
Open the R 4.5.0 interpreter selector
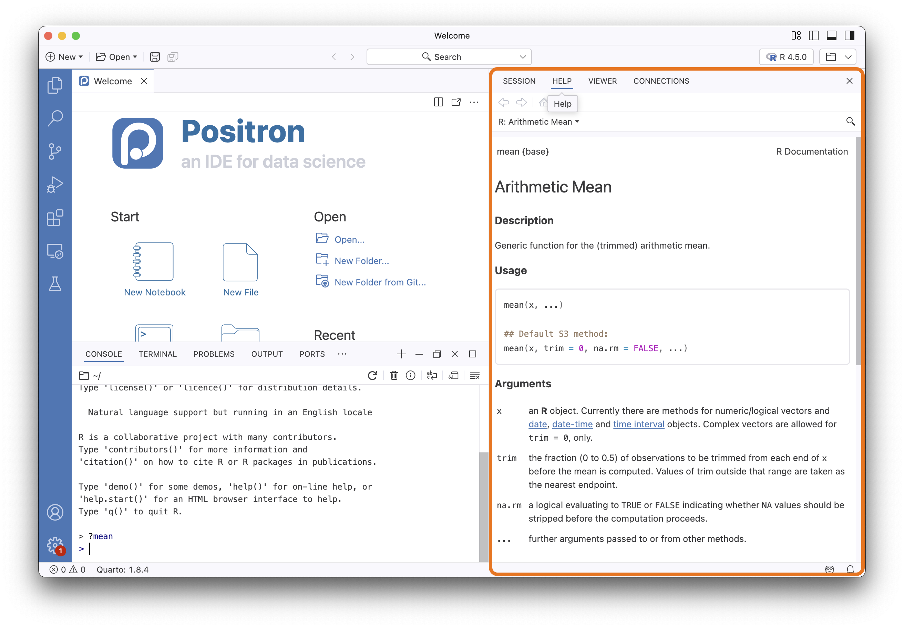pyautogui.click(x=786, y=57)
